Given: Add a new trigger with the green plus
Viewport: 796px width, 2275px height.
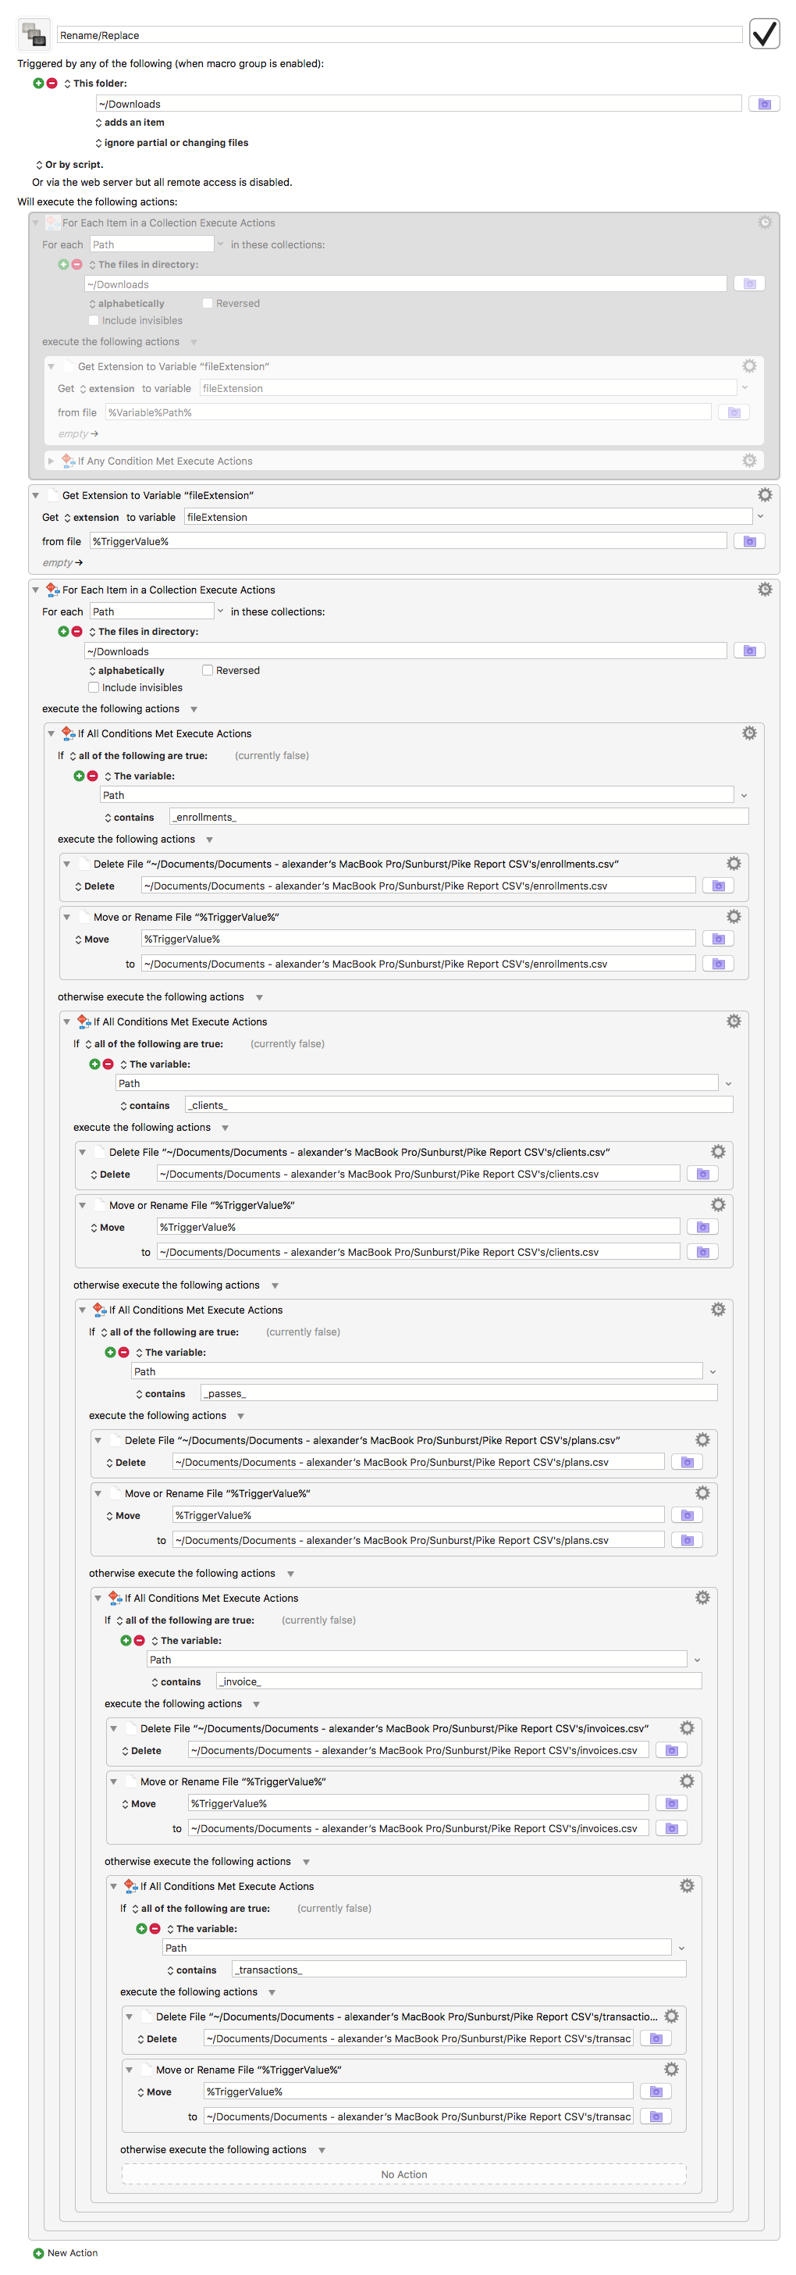Looking at the screenshot, I should pos(38,83).
